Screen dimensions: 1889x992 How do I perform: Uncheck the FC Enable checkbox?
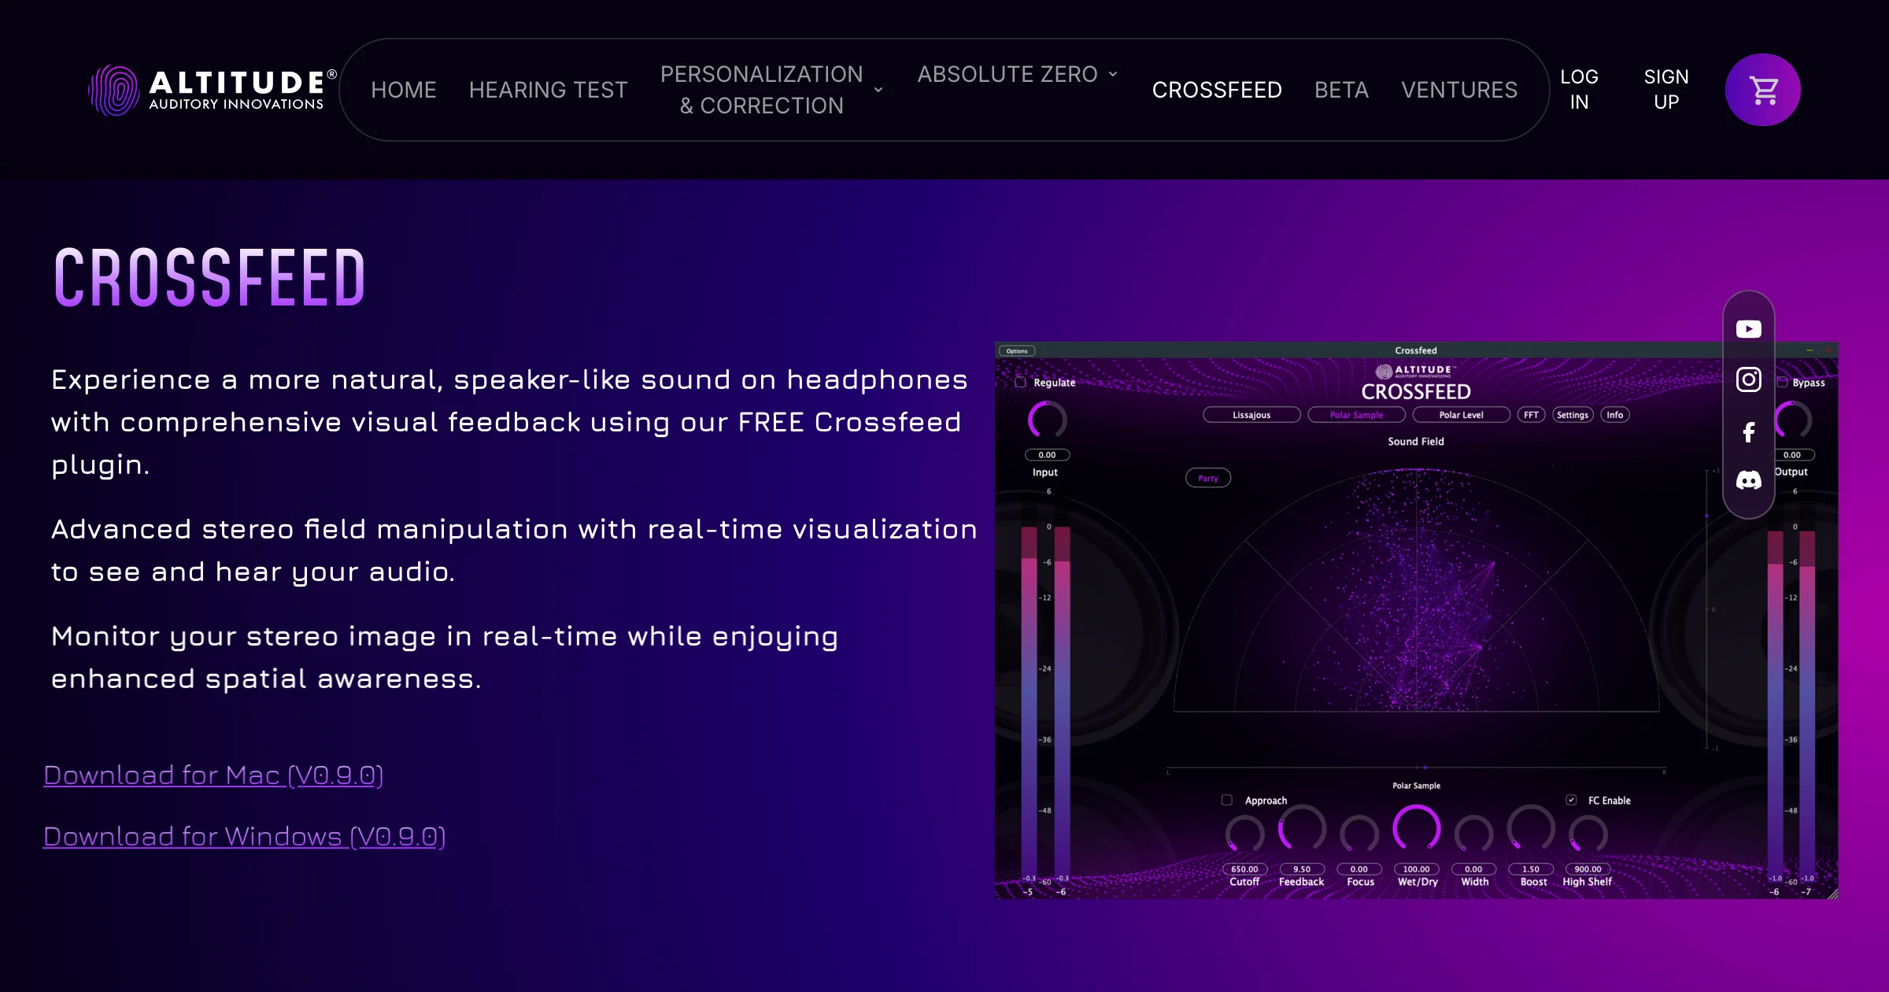(x=1571, y=800)
